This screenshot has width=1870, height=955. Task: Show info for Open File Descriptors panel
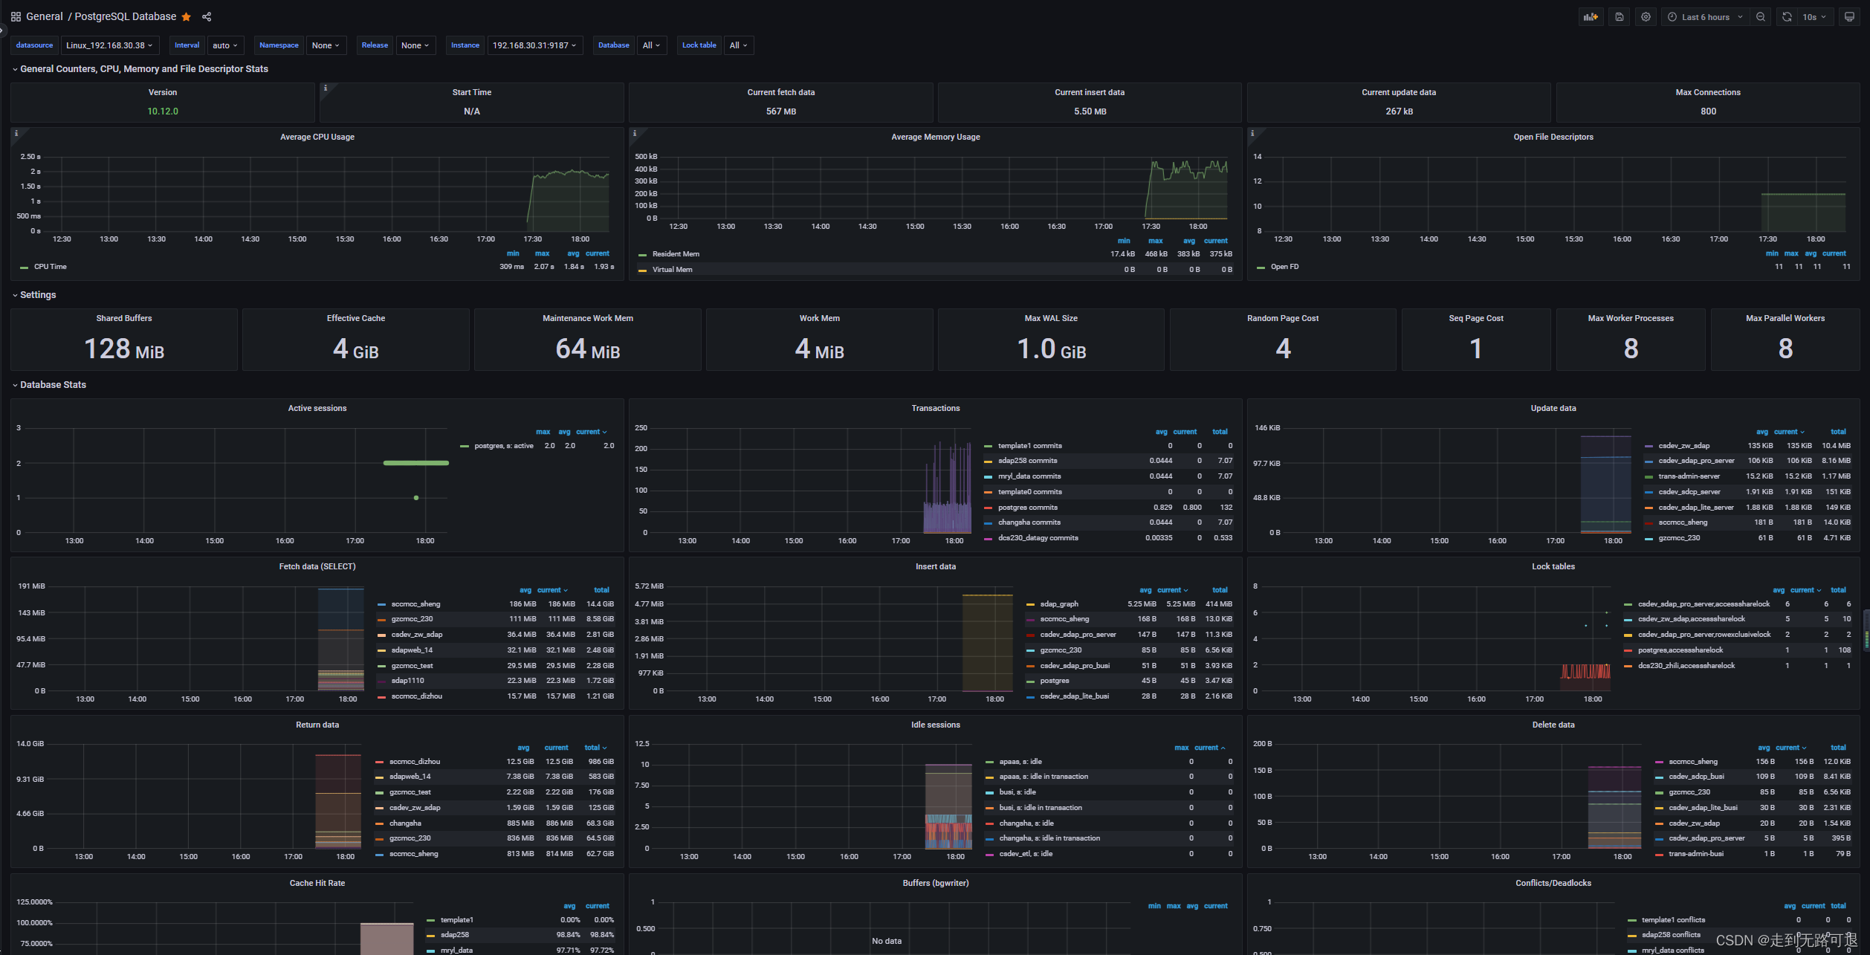tap(1253, 134)
